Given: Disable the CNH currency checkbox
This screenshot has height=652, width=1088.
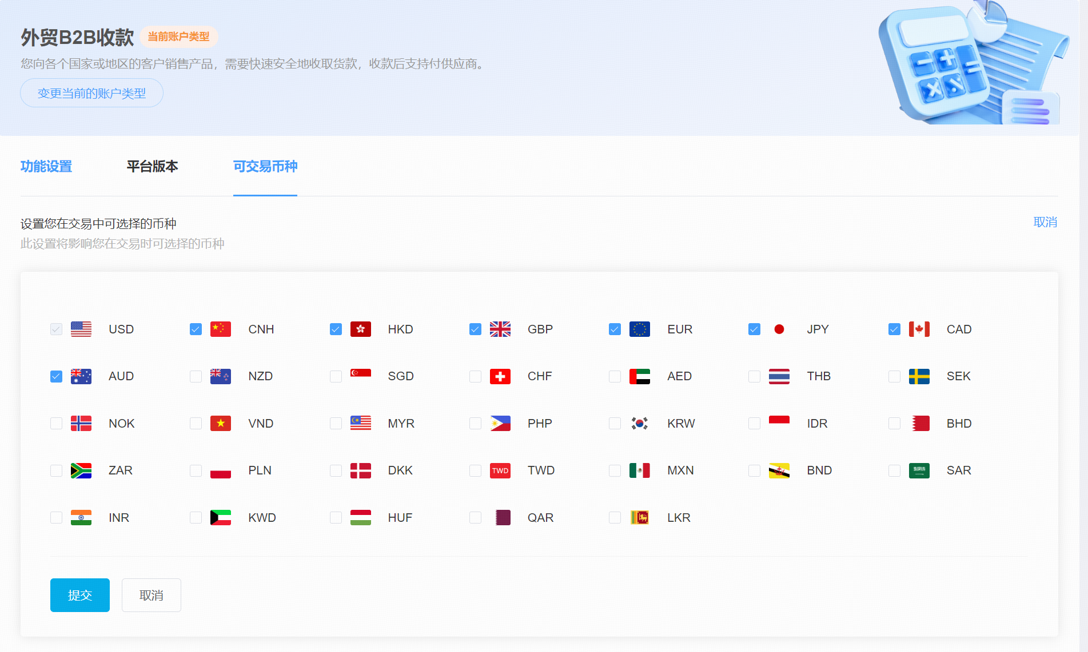Looking at the screenshot, I should [196, 329].
